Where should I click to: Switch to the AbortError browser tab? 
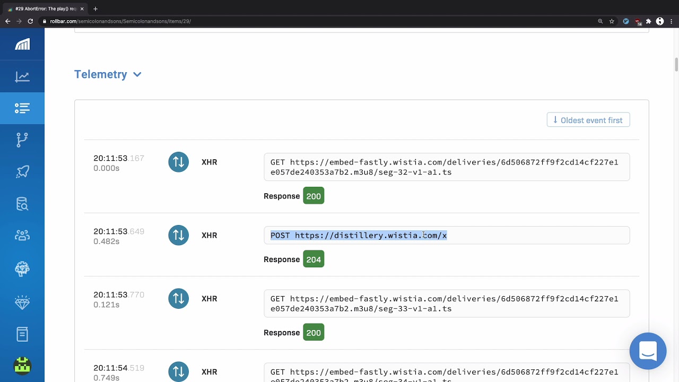[45, 8]
